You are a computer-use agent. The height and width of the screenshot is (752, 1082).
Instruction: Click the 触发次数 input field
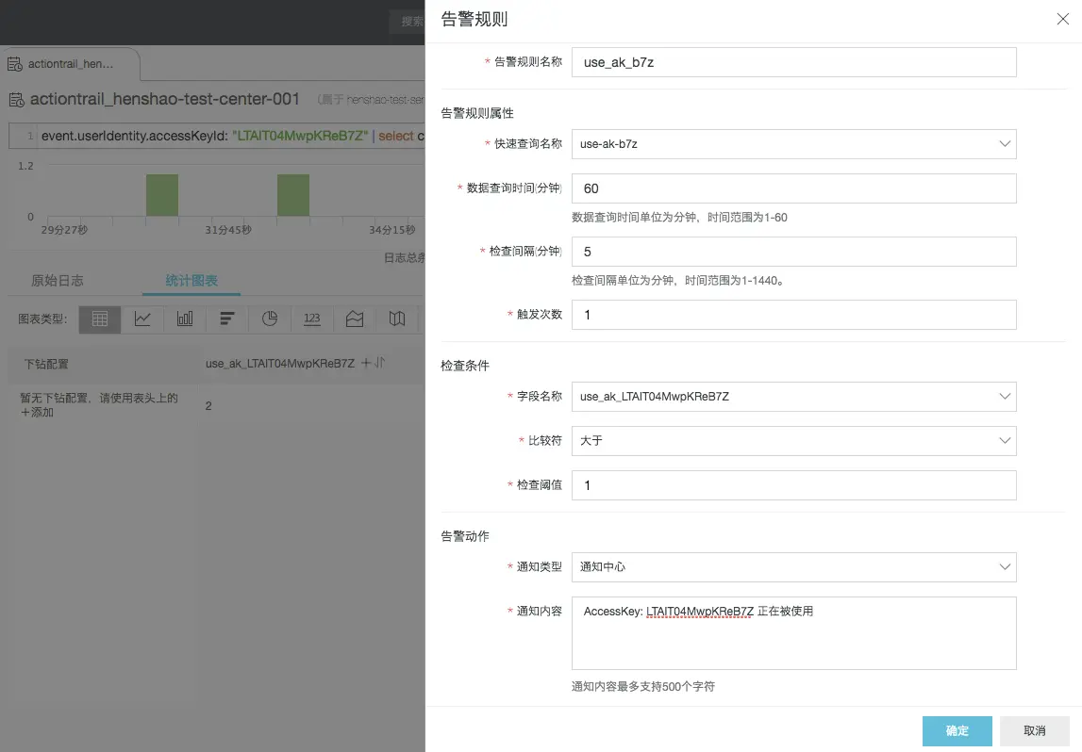[x=793, y=315]
